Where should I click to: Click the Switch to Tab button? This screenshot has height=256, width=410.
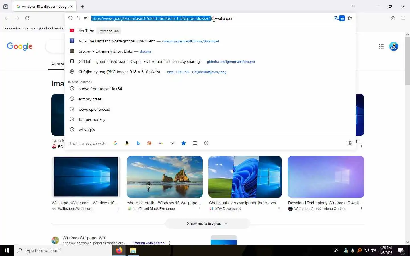108,31
